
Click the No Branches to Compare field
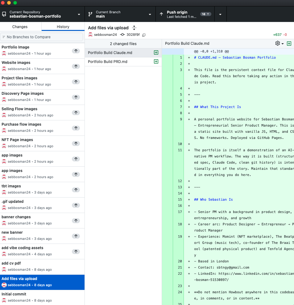(x=42, y=37)
